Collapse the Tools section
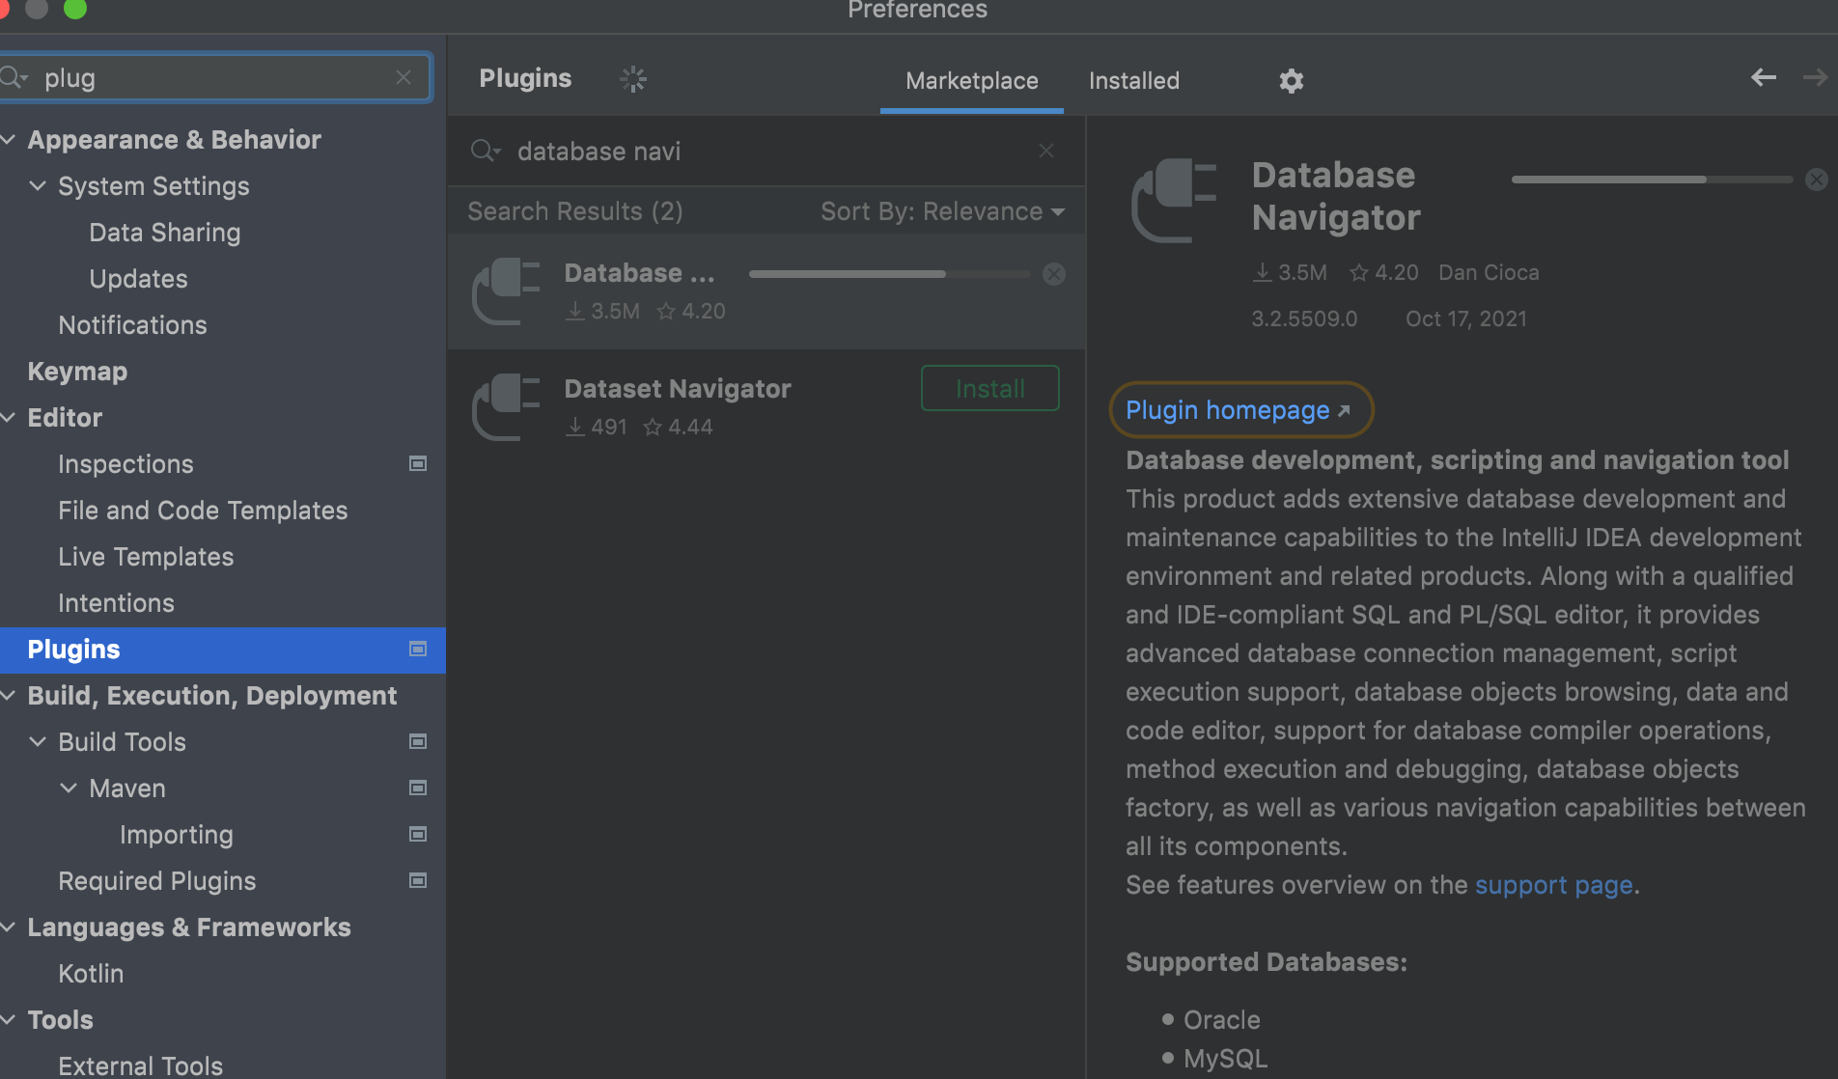 (8, 1020)
